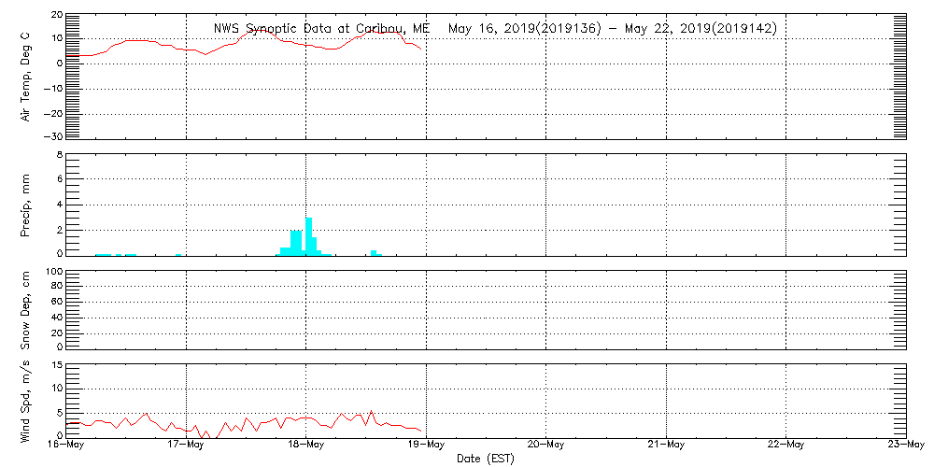934x467 pixels.
Task: Click the '-30' label on temperature axis
Action: [51, 137]
